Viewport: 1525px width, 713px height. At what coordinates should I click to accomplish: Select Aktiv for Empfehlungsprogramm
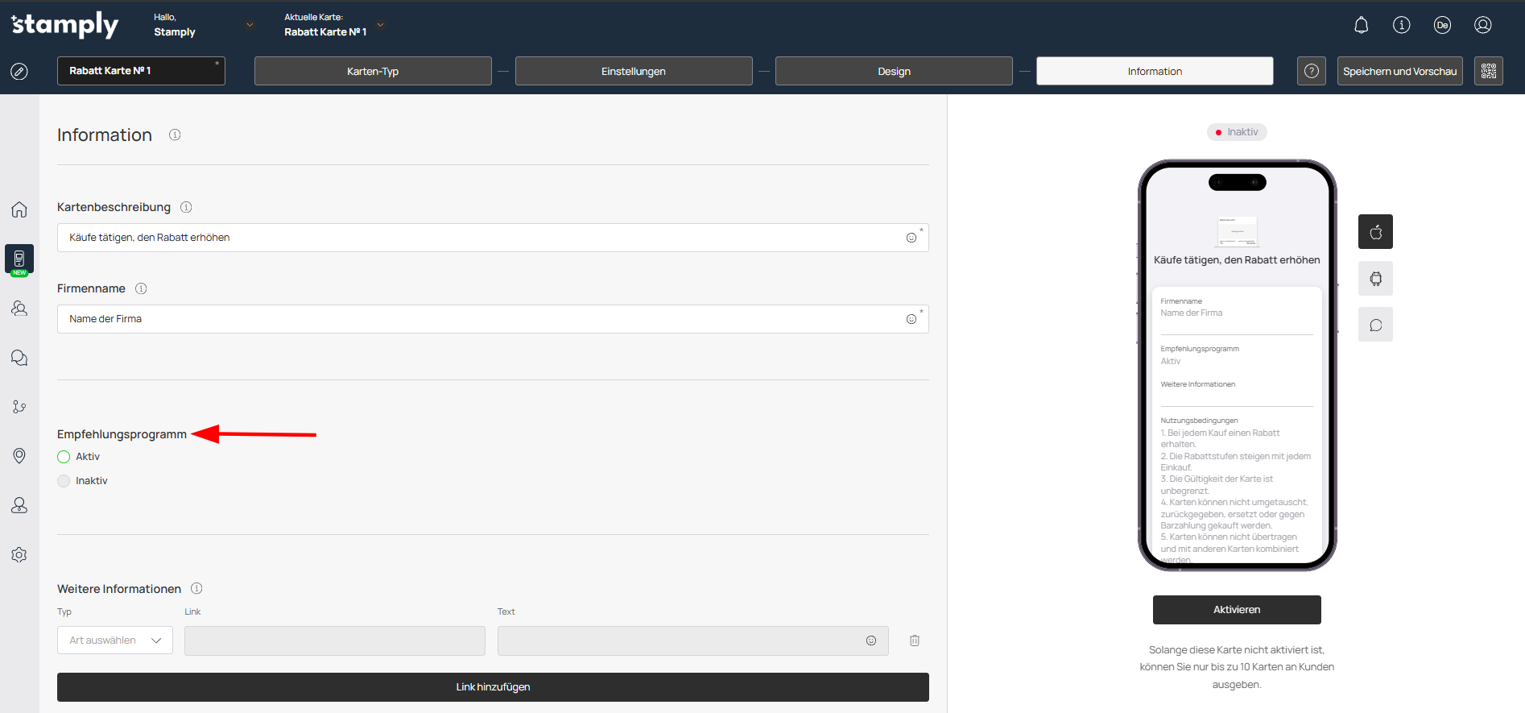pos(64,457)
